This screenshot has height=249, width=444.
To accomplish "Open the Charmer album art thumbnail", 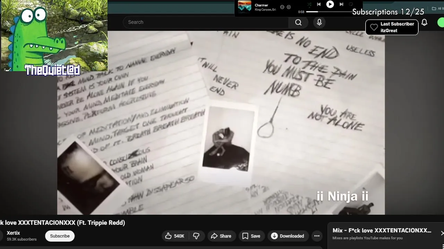I will [245, 7].
